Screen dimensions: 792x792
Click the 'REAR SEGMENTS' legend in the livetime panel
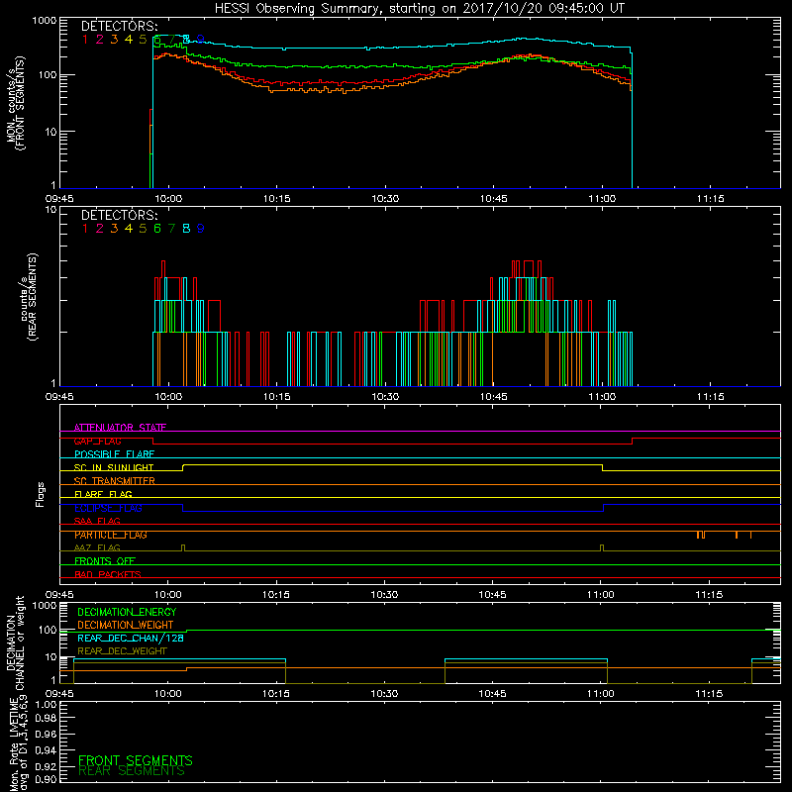pos(132,771)
